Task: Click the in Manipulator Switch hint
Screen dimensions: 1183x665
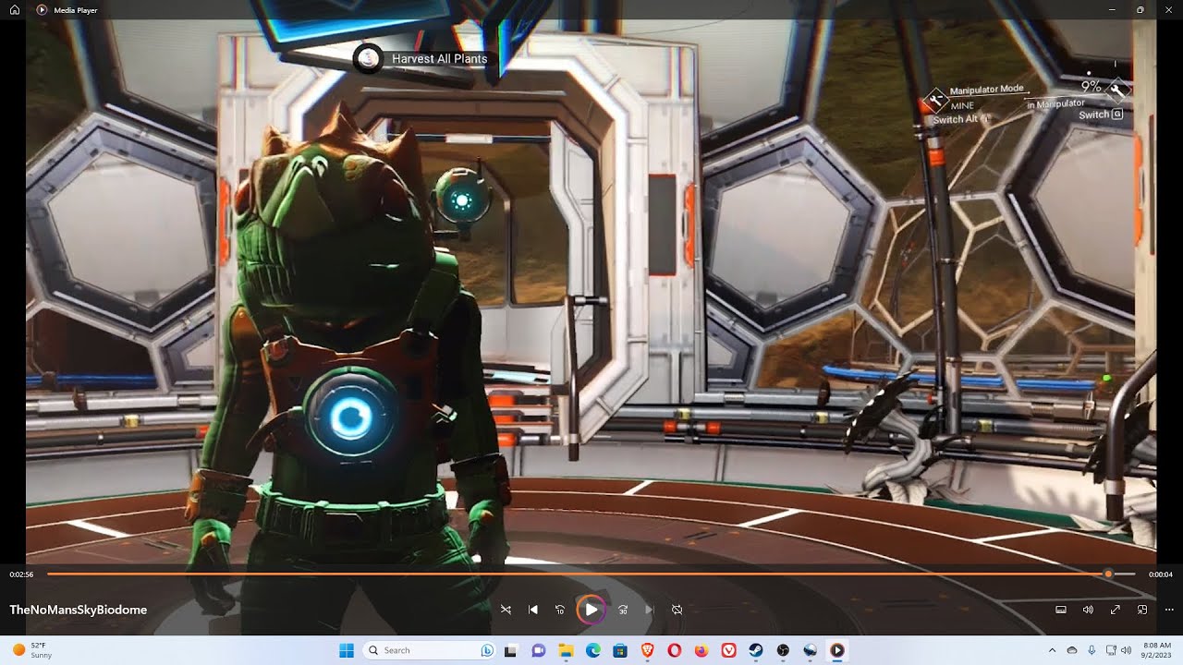Action: click(1075, 109)
